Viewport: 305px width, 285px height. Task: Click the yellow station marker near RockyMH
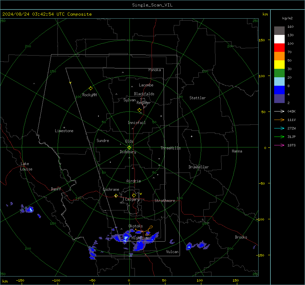pos(90,88)
